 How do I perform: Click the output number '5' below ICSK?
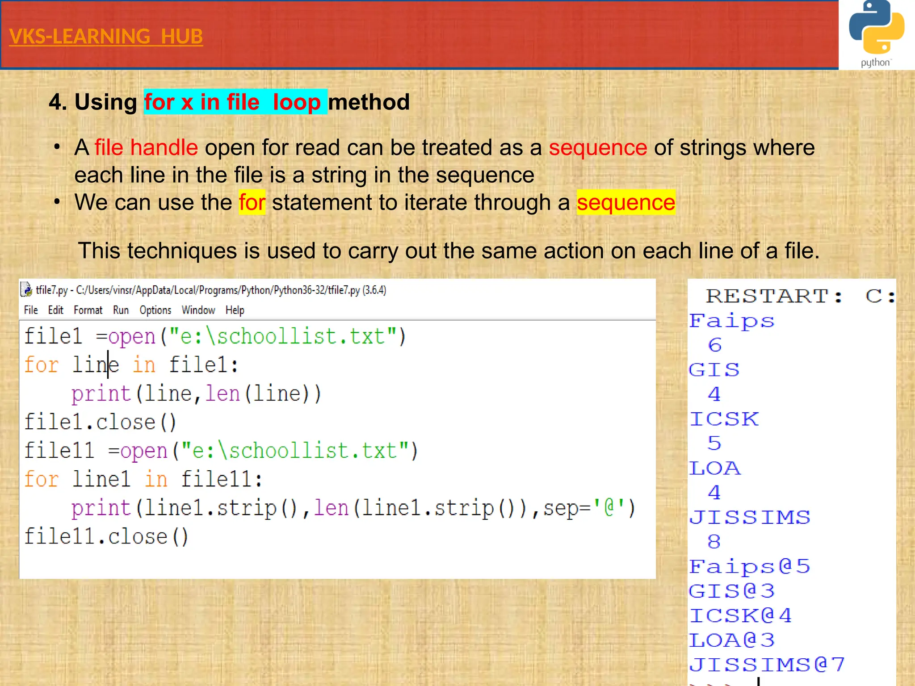(x=714, y=443)
